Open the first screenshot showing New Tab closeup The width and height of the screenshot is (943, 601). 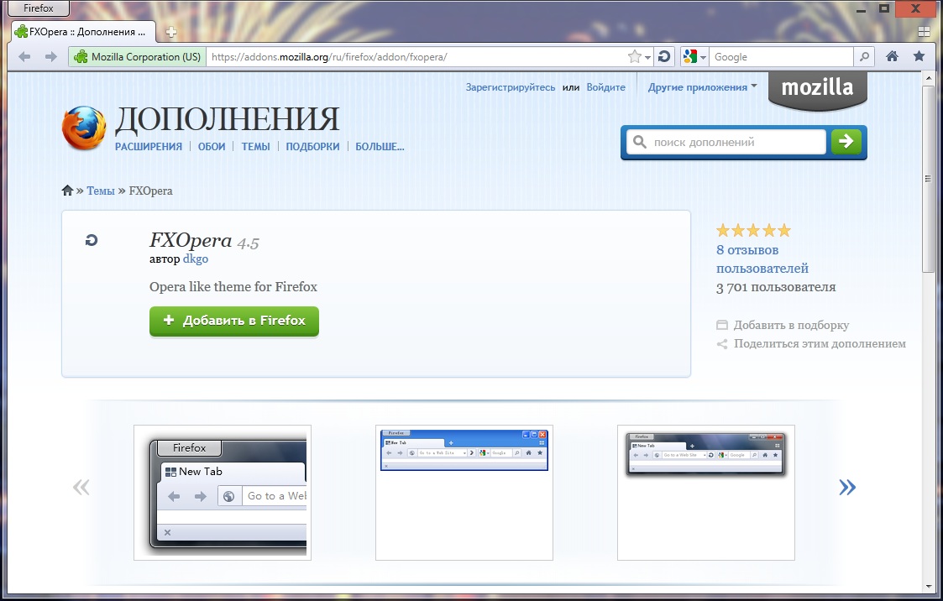[223, 493]
